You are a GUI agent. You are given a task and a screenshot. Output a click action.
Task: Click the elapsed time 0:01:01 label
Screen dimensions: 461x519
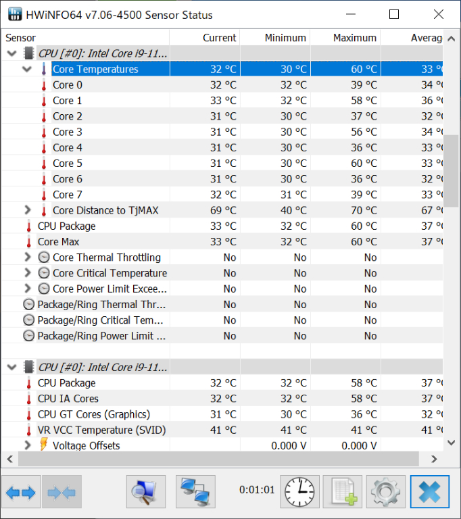coord(257,490)
